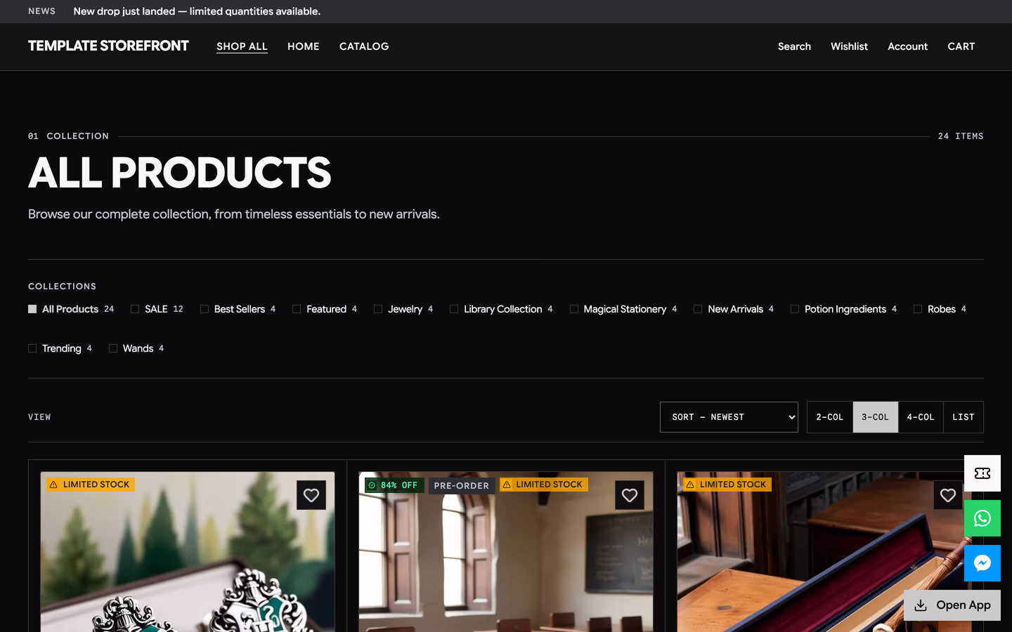Check the Potion Ingredients filter
This screenshot has height=632, width=1012.
[x=795, y=309]
